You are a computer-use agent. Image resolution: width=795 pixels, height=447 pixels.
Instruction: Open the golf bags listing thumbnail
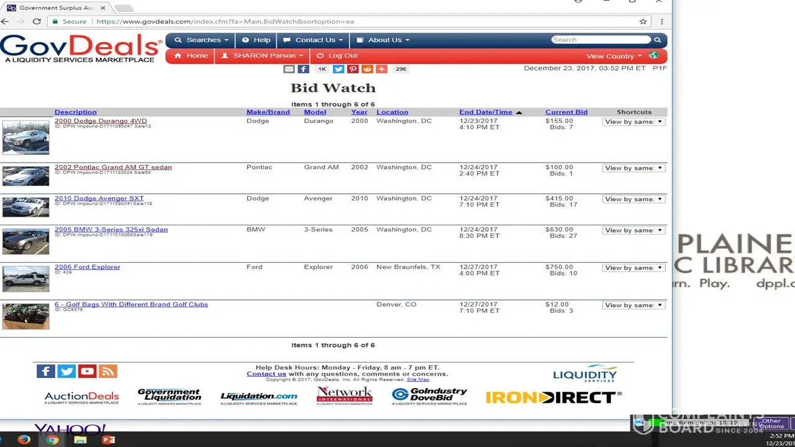25,316
